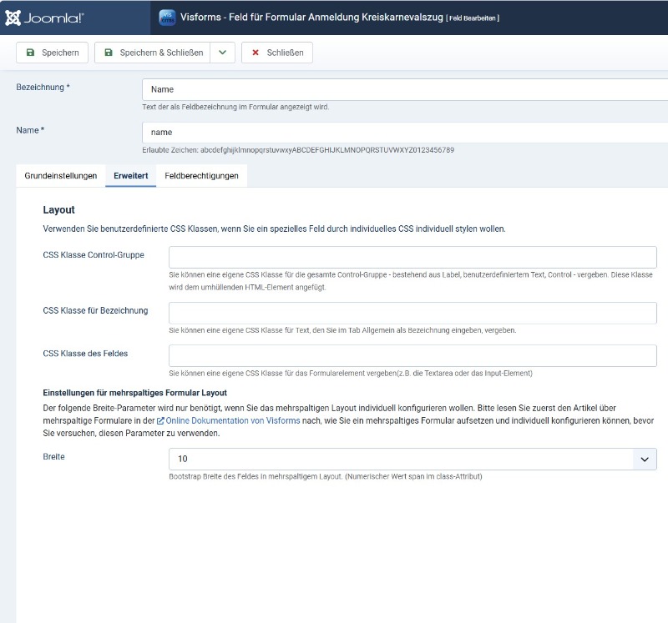Click the 'CSS Klasse des Feldes' label

pyautogui.click(x=85, y=354)
